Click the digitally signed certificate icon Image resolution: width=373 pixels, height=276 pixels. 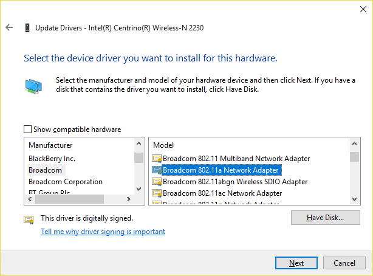[x=29, y=220]
